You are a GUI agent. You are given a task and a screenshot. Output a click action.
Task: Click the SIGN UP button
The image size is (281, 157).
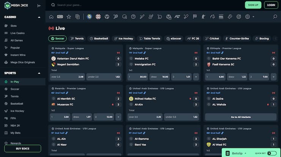click(x=253, y=5)
